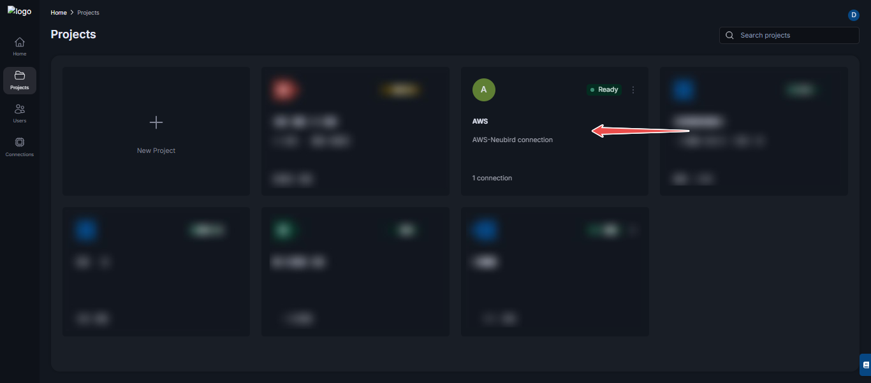Screen dimensions: 871x383
Task: Select Projects in the breadcrumb
Action: pos(88,12)
